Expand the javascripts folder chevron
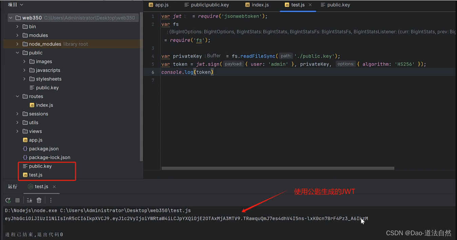 (x=24, y=70)
